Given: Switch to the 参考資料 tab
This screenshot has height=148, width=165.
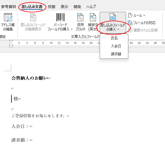Looking at the screenshot, I should [x=8, y=7].
